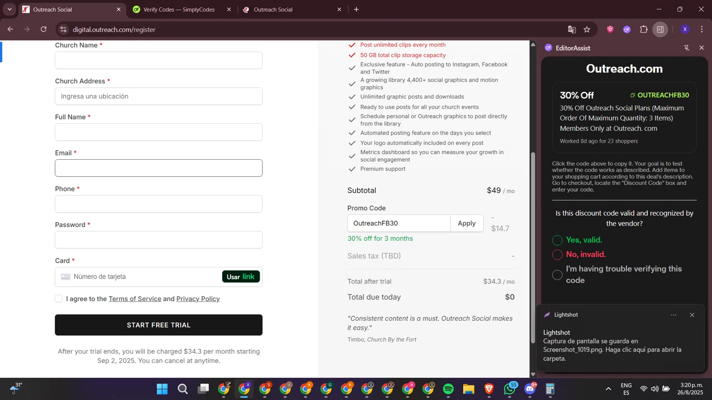The height and width of the screenshot is (400, 712).
Task: Focus the Email input field
Action: pos(159,168)
